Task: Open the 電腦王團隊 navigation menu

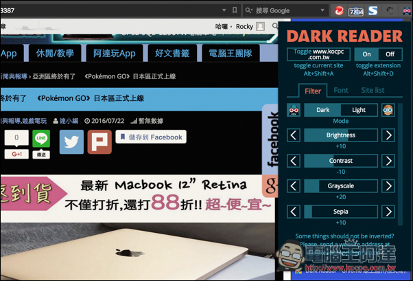Action: point(231,54)
